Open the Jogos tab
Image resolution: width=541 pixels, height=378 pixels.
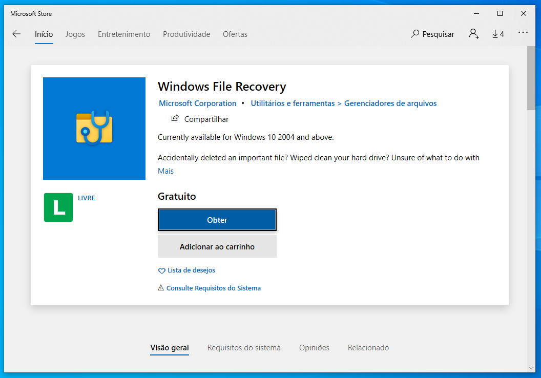75,34
